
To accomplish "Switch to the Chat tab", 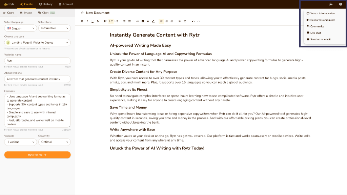I will (46, 13).
